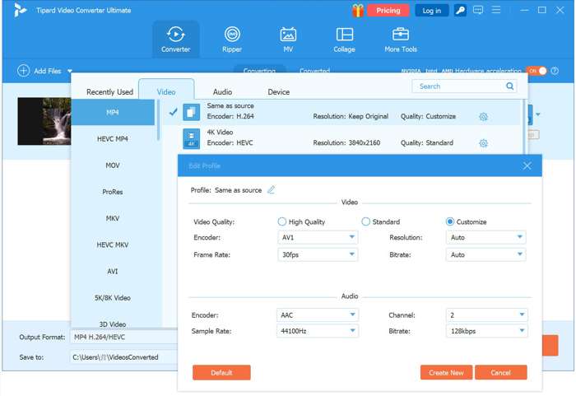
Task: Select HEVC MKV format category
Action: [x=113, y=245]
